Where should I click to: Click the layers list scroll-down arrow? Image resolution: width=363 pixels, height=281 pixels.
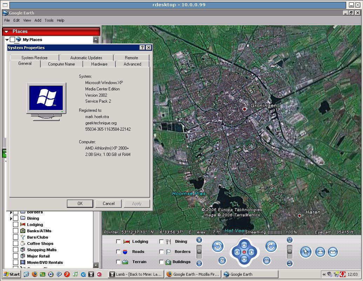tap(96, 265)
